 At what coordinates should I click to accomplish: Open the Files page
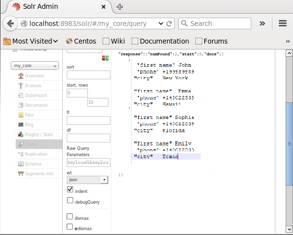point(39,115)
